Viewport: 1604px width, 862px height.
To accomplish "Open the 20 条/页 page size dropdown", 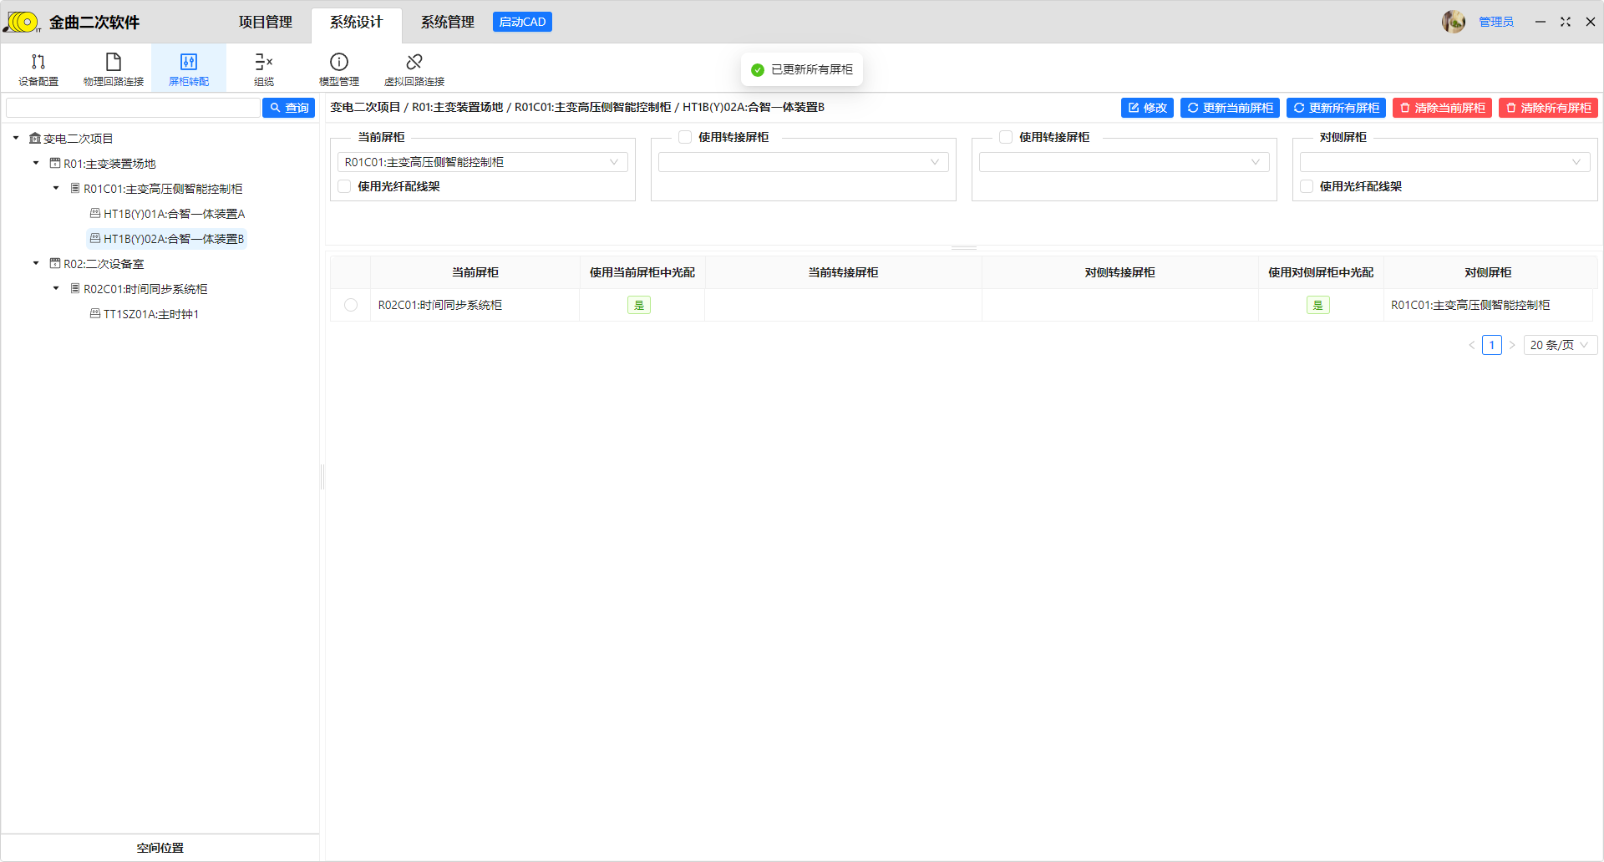I will pos(1560,345).
